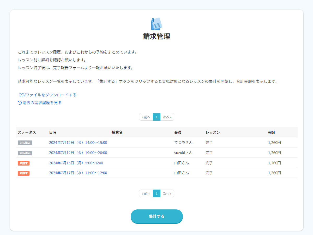Select page 1 in the top pagination
Image resolution: width=313 pixels, height=235 pixels.
click(x=156, y=117)
